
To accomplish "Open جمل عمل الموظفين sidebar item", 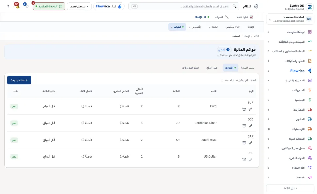I will coord(290,148).
